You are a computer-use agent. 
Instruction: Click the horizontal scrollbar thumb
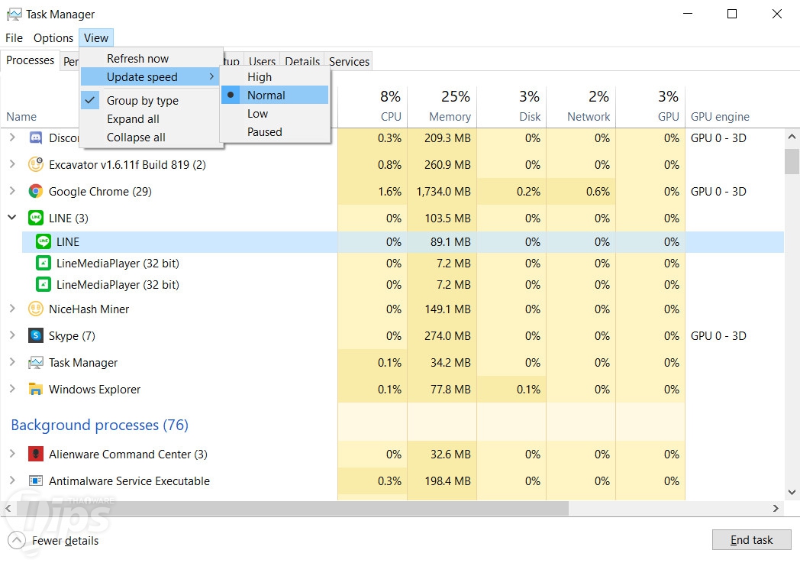290,508
